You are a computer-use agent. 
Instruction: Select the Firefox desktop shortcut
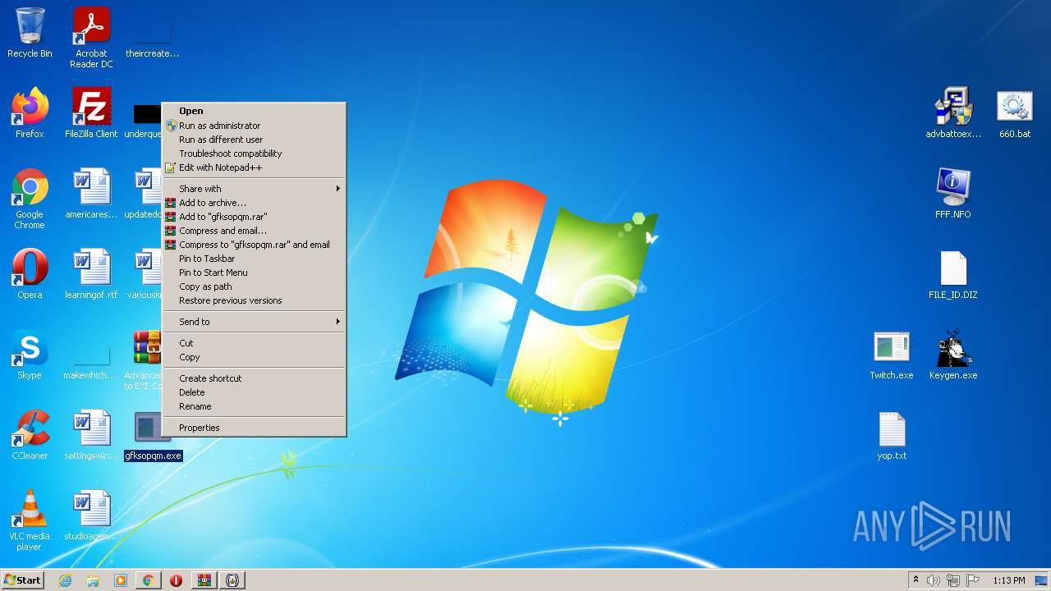[x=30, y=112]
